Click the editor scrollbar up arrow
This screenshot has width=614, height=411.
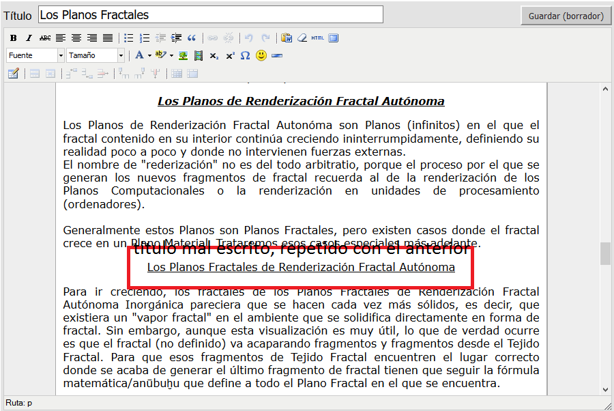point(605,89)
